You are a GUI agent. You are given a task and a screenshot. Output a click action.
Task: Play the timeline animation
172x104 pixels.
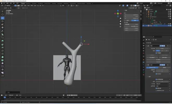(73, 95)
